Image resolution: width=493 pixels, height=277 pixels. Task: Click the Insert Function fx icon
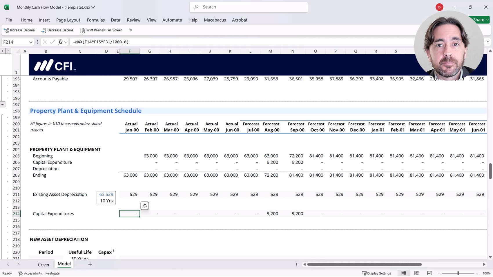60,42
